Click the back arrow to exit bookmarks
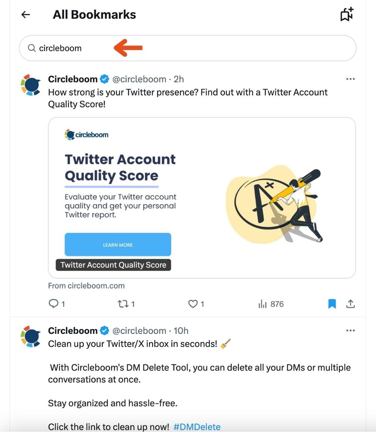The image size is (376, 432). pyautogui.click(x=25, y=14)
